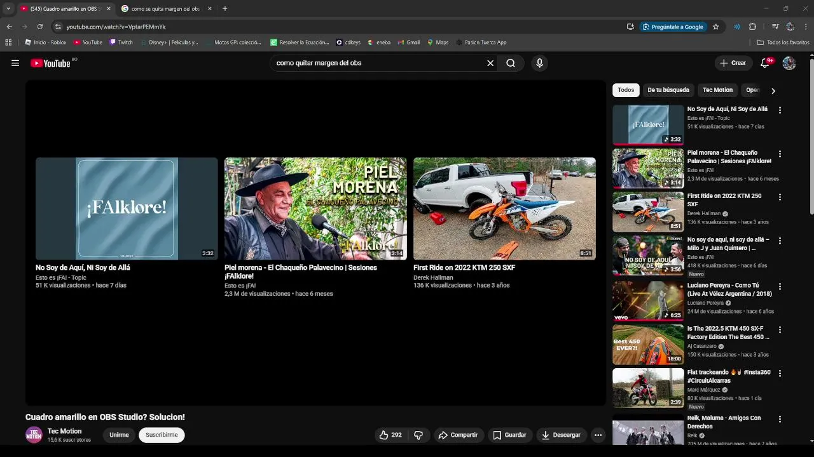Image resolution: width=814 pixels, height=457 pixels.
Task: Open the account avatar menu
Action: pos(789,63)
